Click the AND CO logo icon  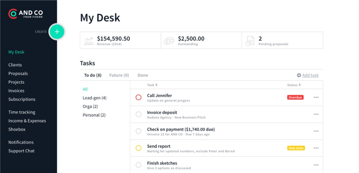(13, 14)
